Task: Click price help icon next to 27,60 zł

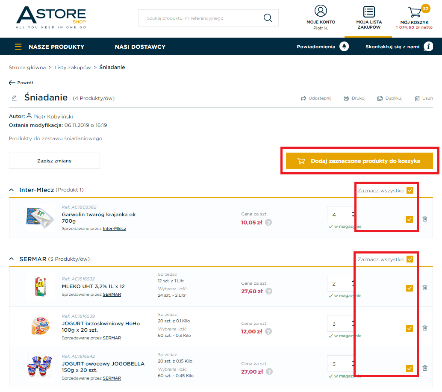Action: (x=269, y=292)
